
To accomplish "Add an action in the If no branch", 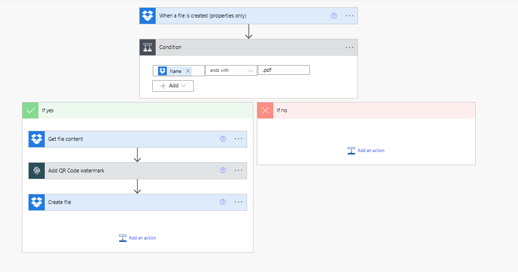I will (x=366, y=151).
